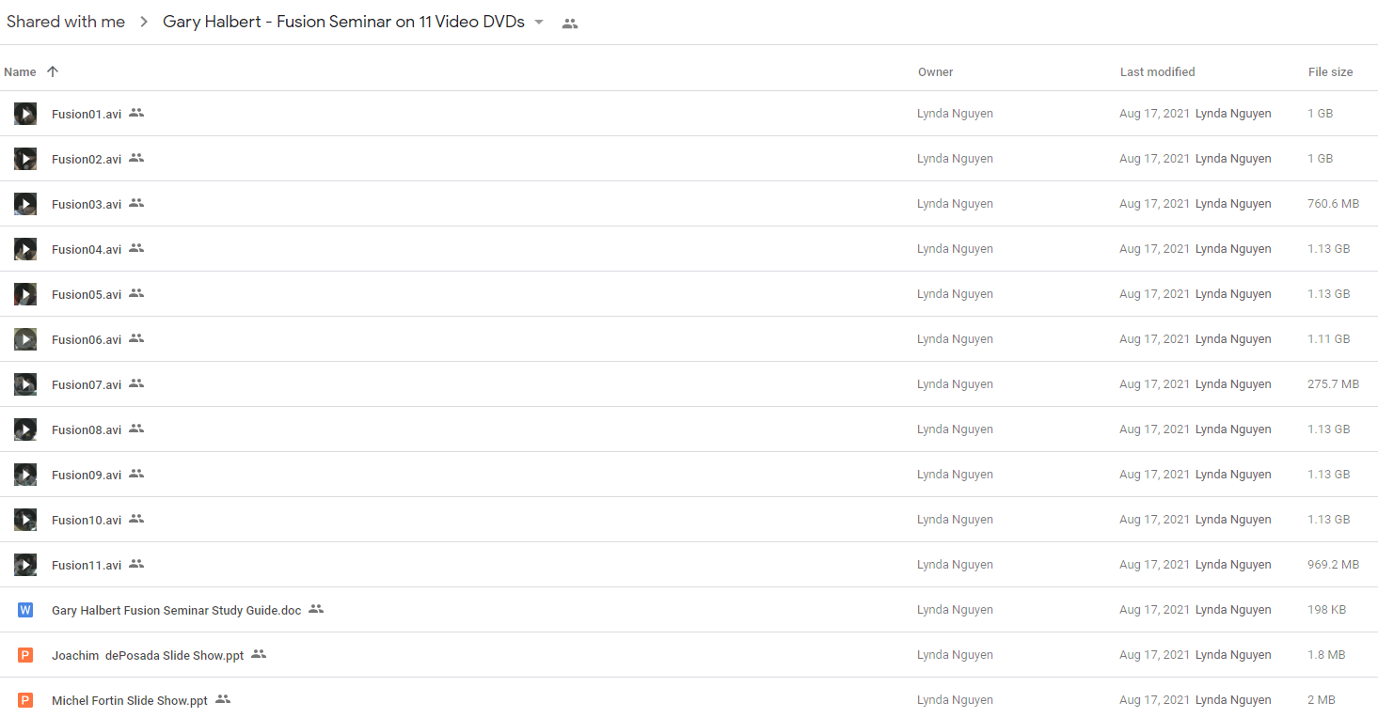Select the Fusion09.avi video icon
1378x718 pixels.
point(25,475)
